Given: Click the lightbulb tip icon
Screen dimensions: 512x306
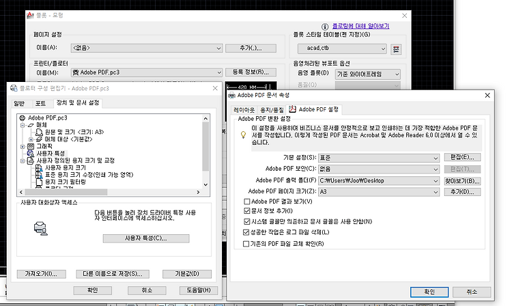Looking at the screenshot, I should [243, 135].
